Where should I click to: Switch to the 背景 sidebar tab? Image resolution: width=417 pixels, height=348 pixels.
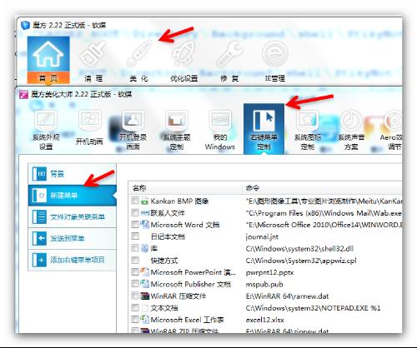73,174
